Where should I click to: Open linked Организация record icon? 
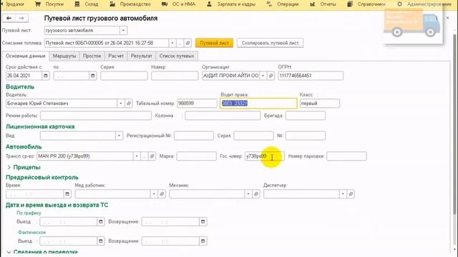tap(271, 76)
